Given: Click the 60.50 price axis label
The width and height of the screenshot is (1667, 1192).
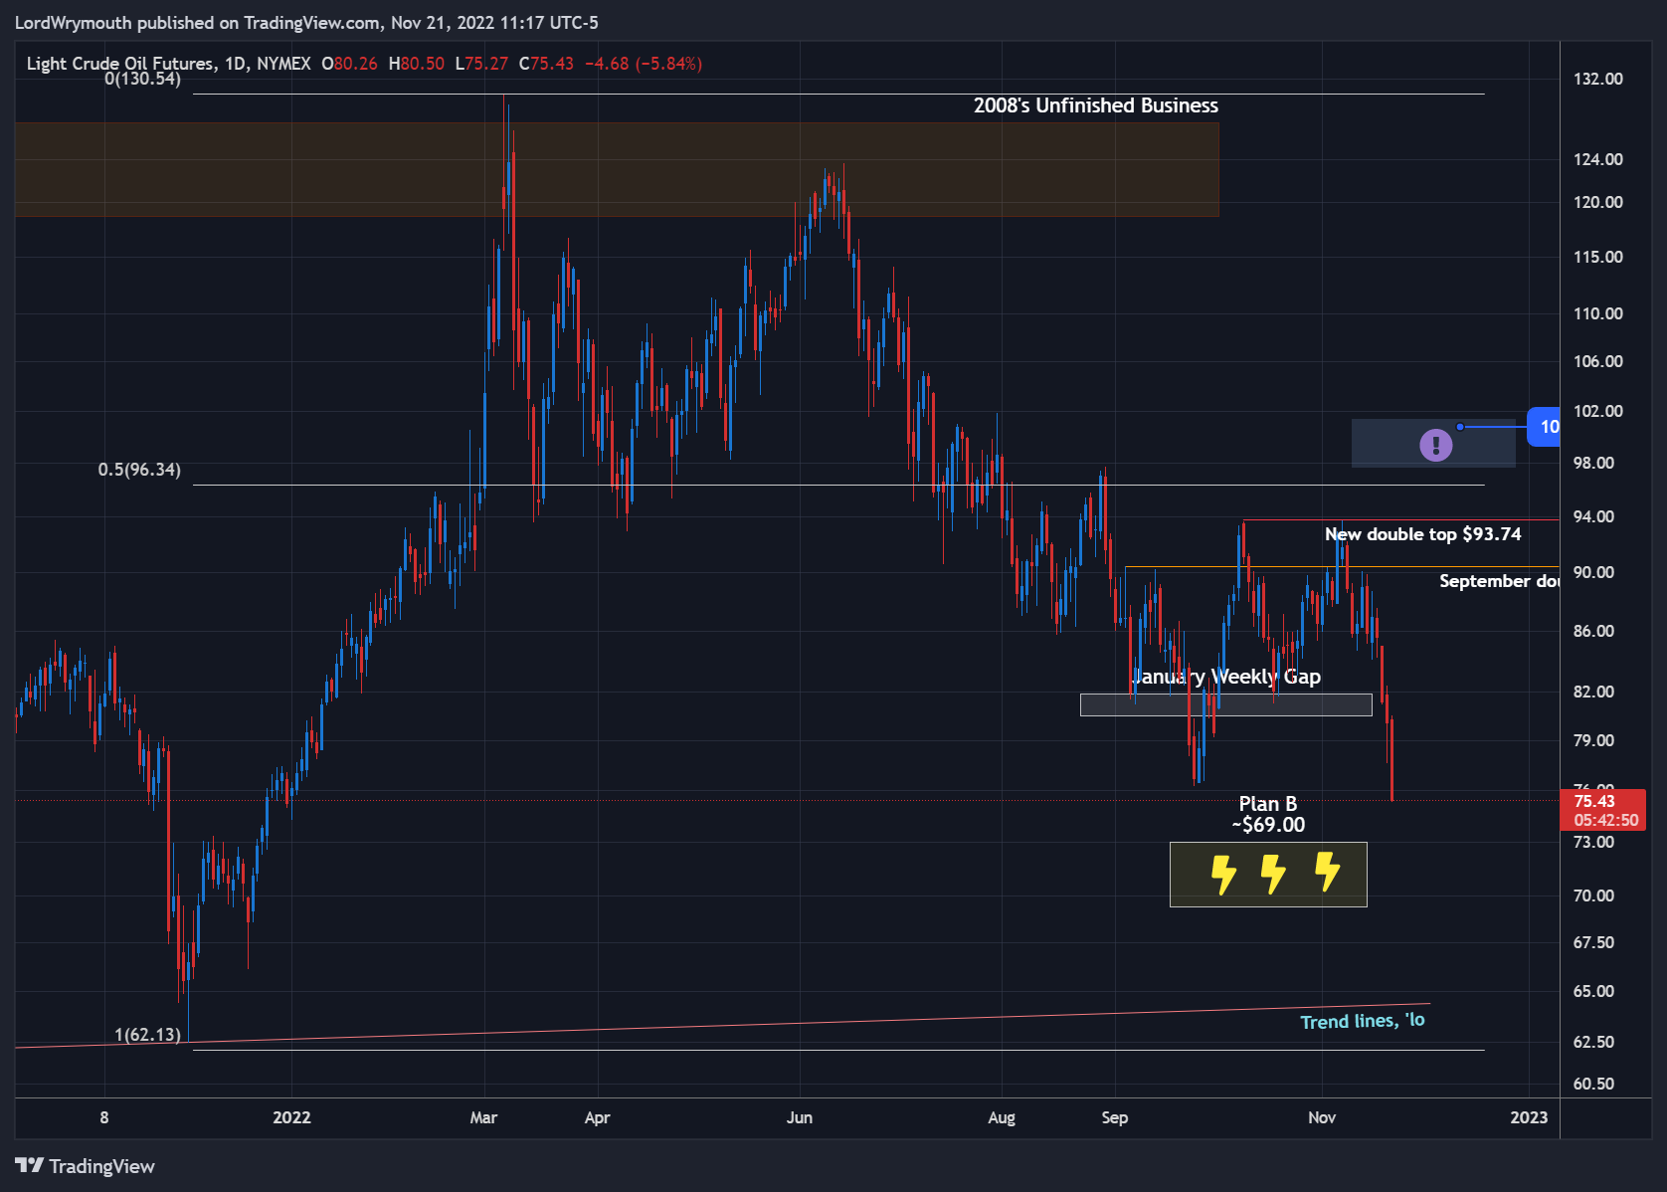Looking at the screenshot, I should (x=1593, y=1084).
